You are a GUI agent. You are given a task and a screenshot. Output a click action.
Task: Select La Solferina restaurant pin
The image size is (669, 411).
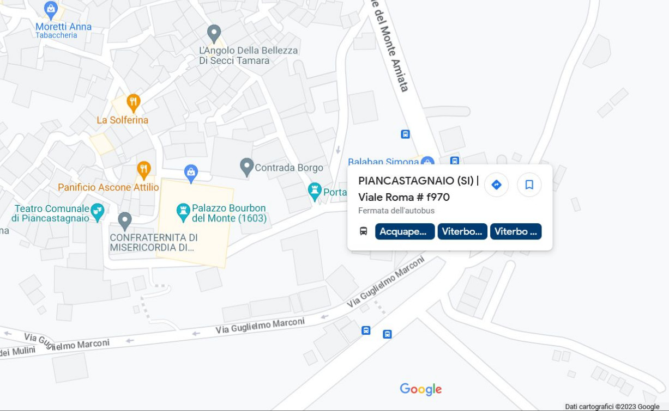(133, 102)
